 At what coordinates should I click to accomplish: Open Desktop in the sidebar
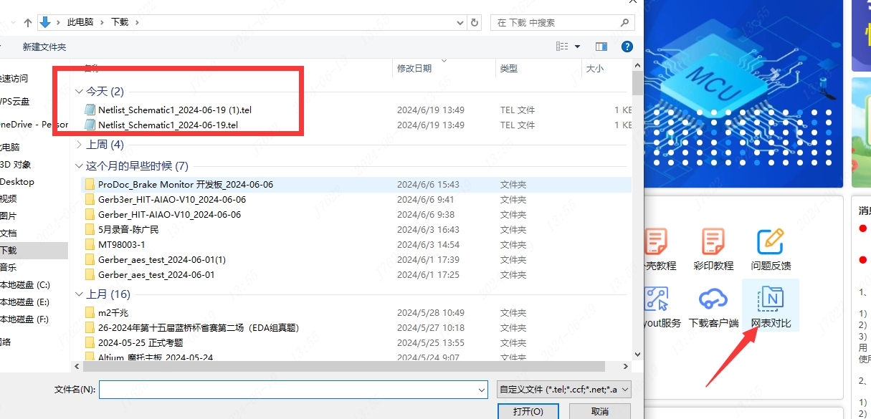[x=17, y=181]
